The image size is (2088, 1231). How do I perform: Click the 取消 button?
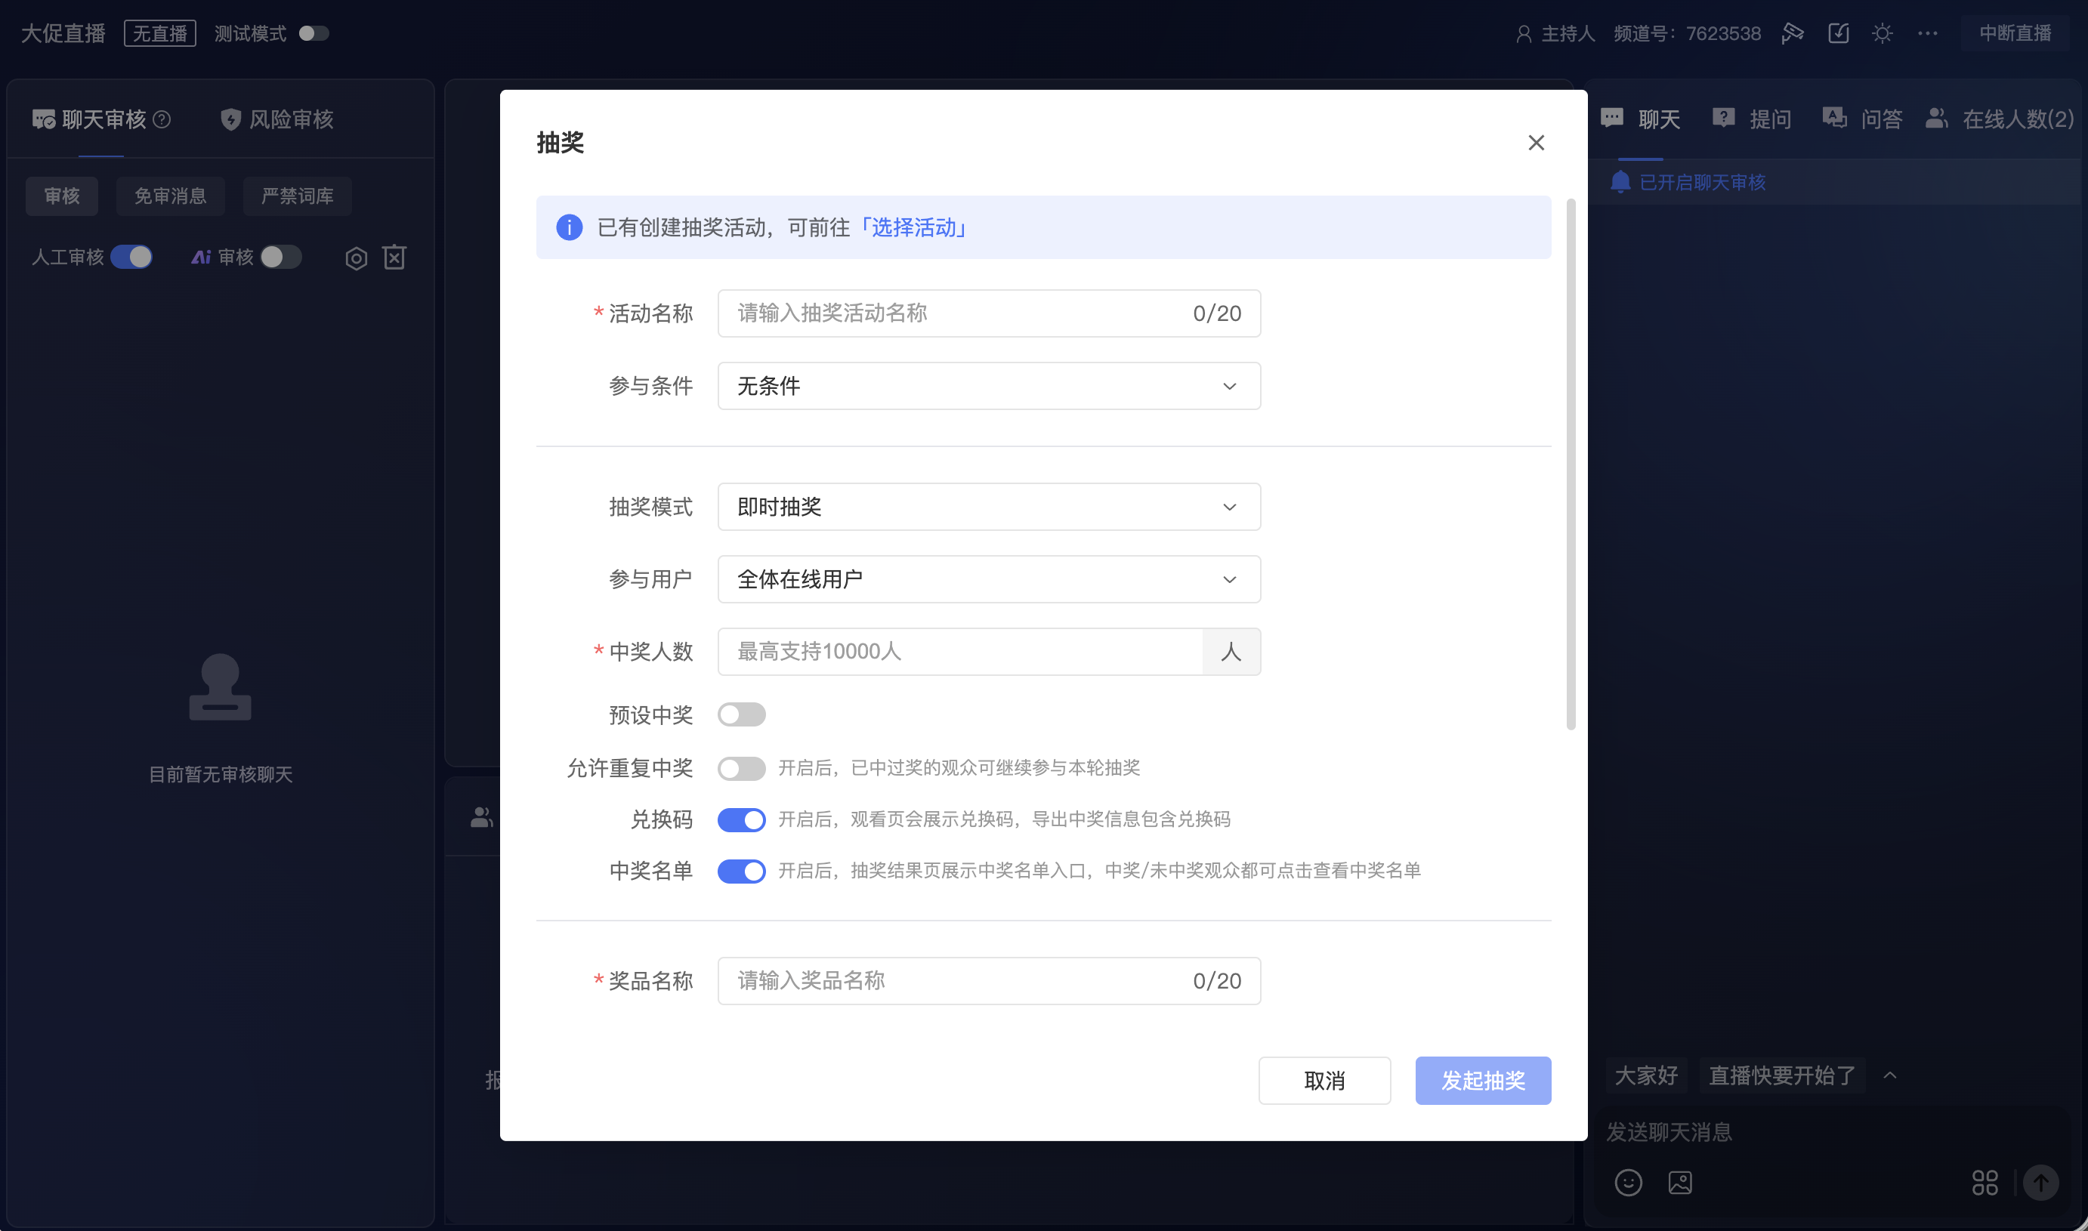tap(1324, 1081)
